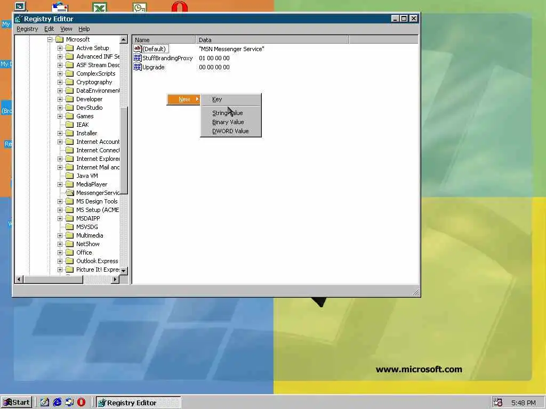The height and width of the screenshot is (409, 546).
Task: Select the Internet Mail and News key
Action: click(97, 167)
